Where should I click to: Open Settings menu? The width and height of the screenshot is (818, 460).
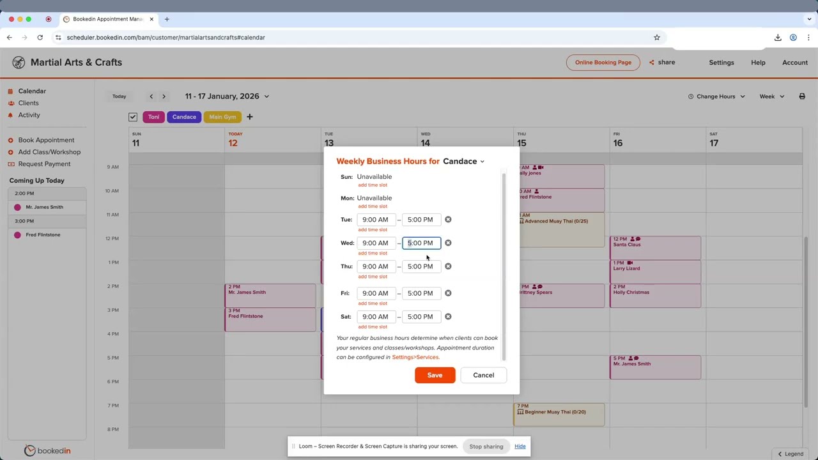pos(722,63)
